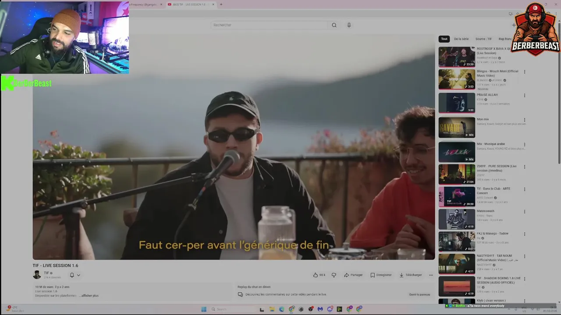Select the Tout filter chip
This screenshot has width=561, height=315.
pos(444,39)
